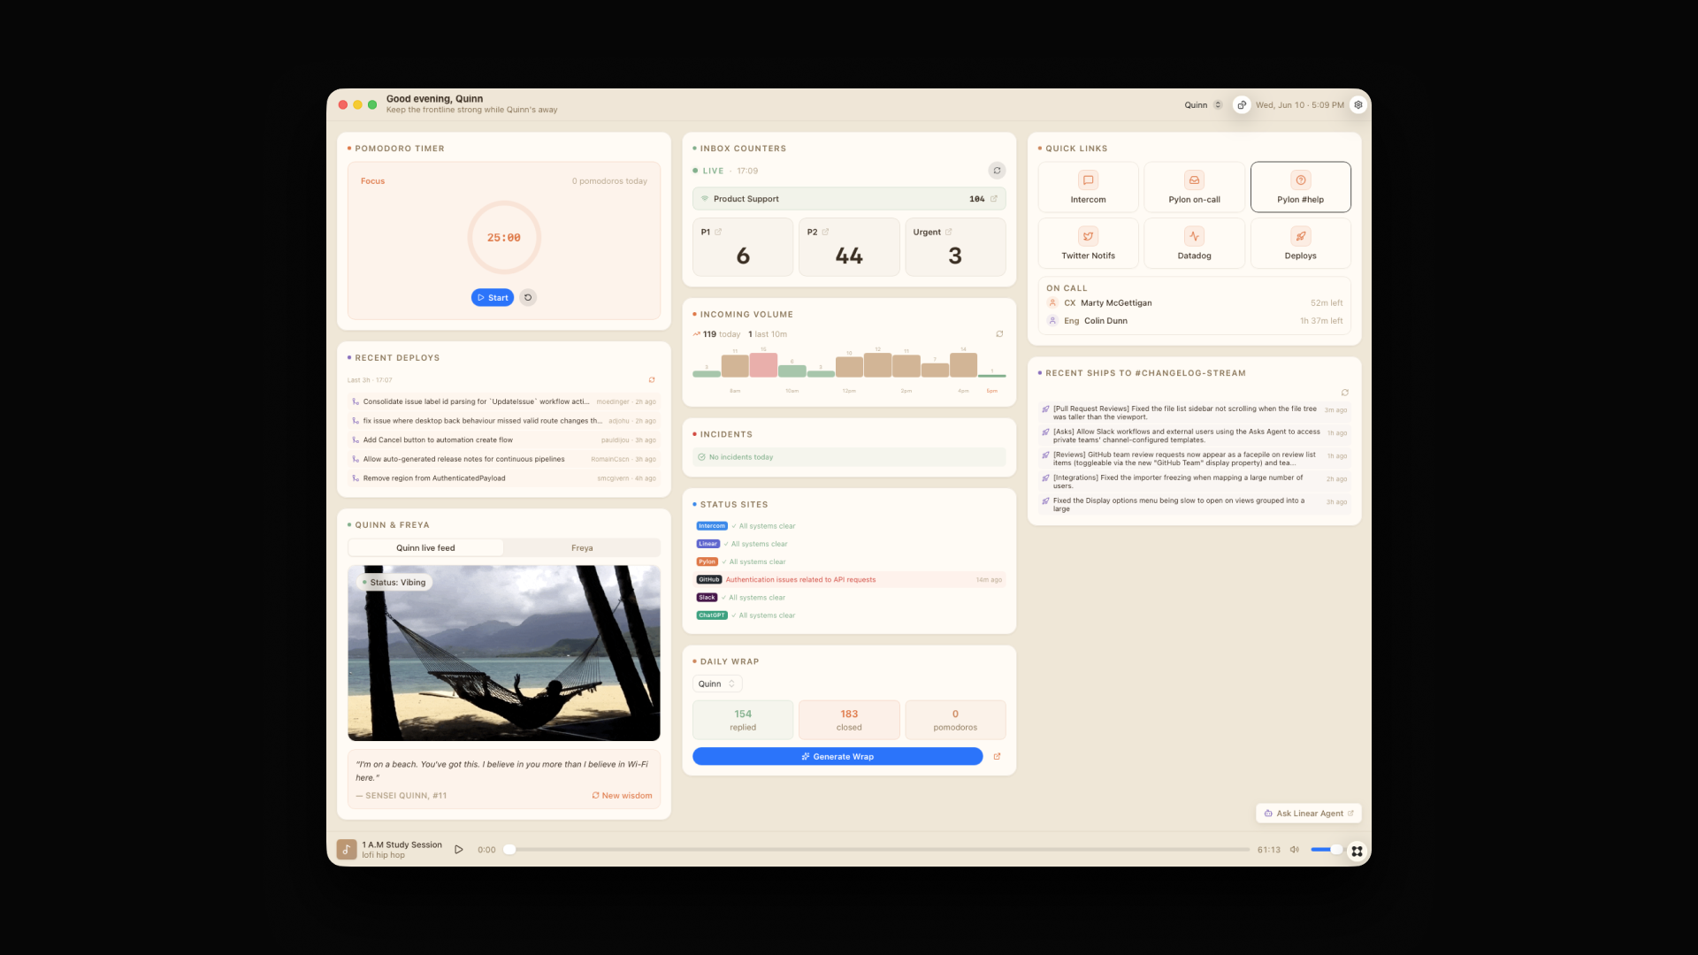The image size is (1698, 955).
Task: Open the Intercom quick link
Action: (x=1088, y=187)
